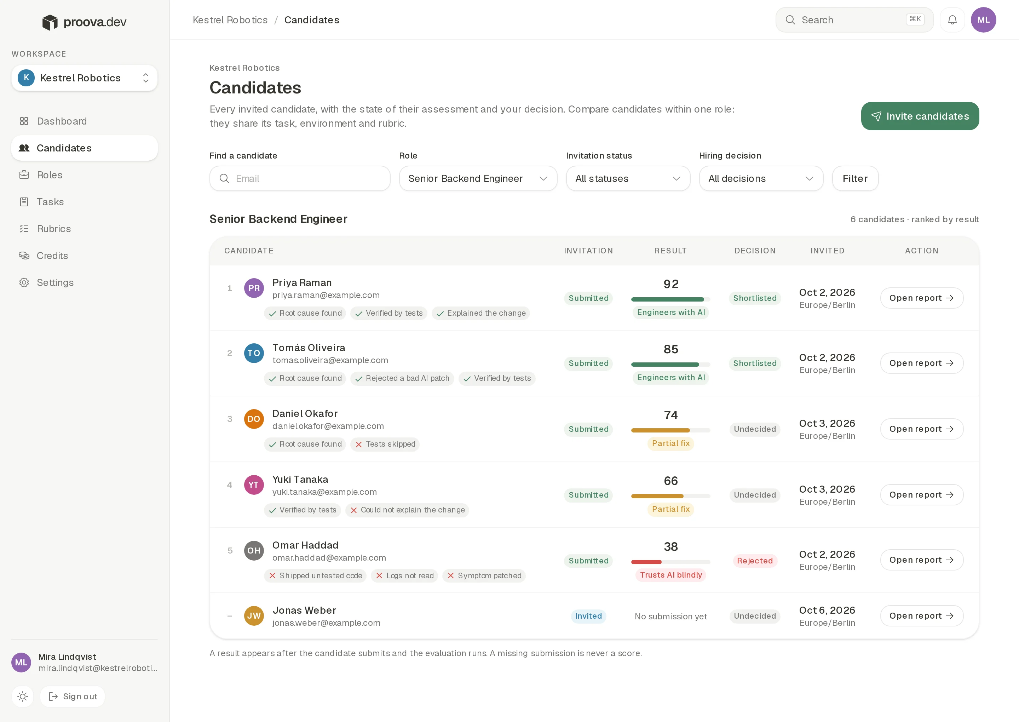Go to Dashboard in sidebar

85,121
